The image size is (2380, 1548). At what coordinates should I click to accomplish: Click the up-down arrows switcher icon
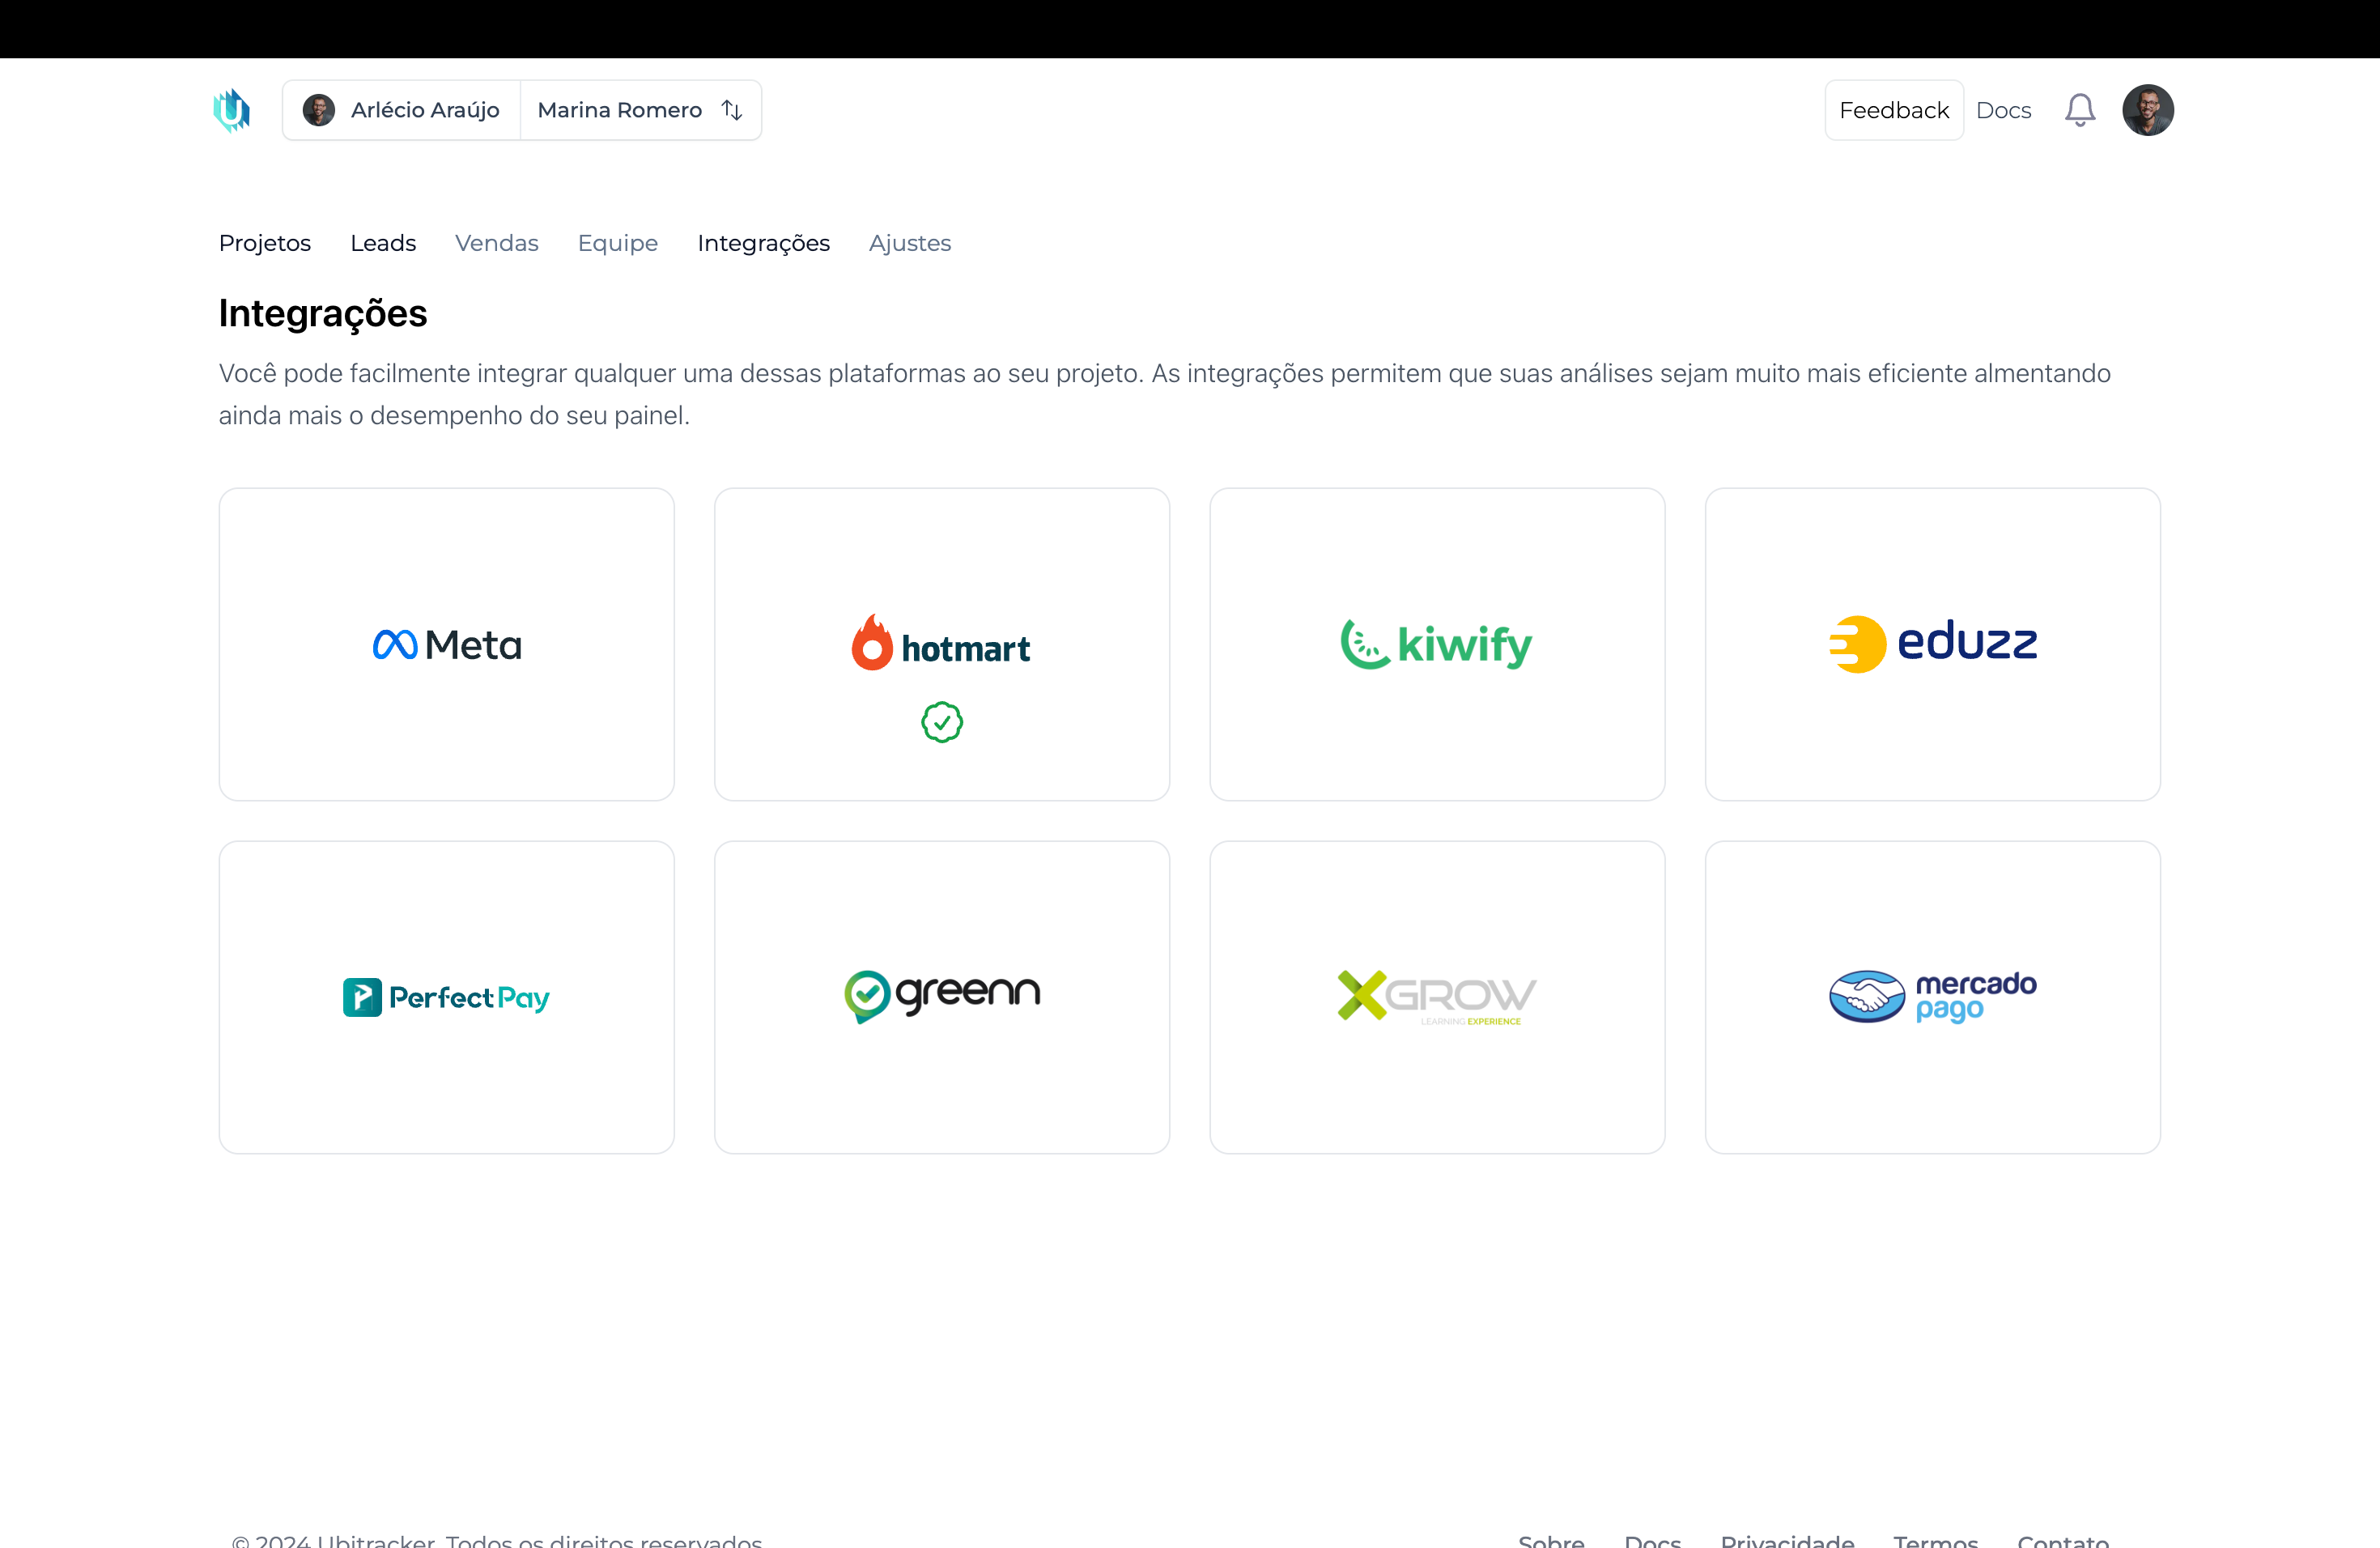(x=732, y=110)
